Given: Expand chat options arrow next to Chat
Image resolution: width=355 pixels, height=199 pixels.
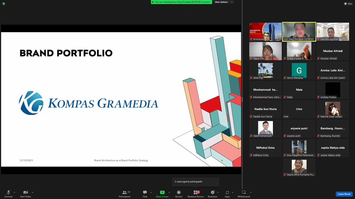Looking at the screenshot, I should tap(151, 192).
